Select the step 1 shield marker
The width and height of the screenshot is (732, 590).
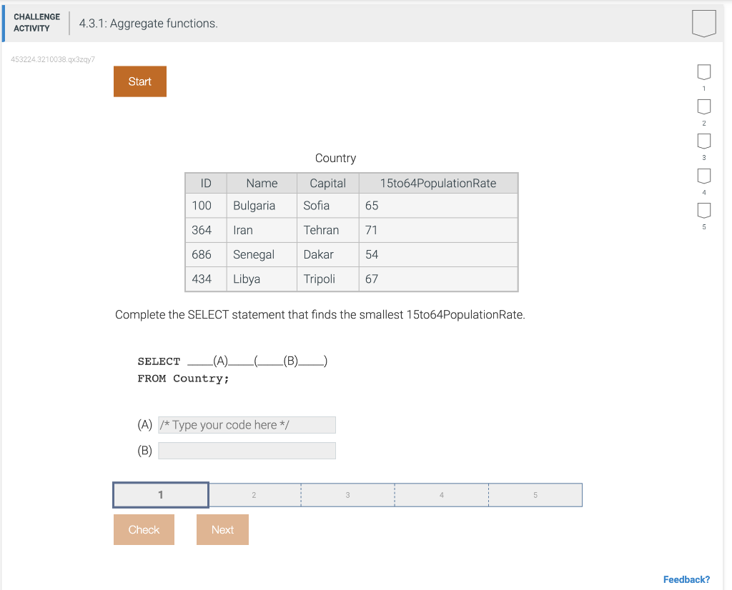click(x=703, y=71)
